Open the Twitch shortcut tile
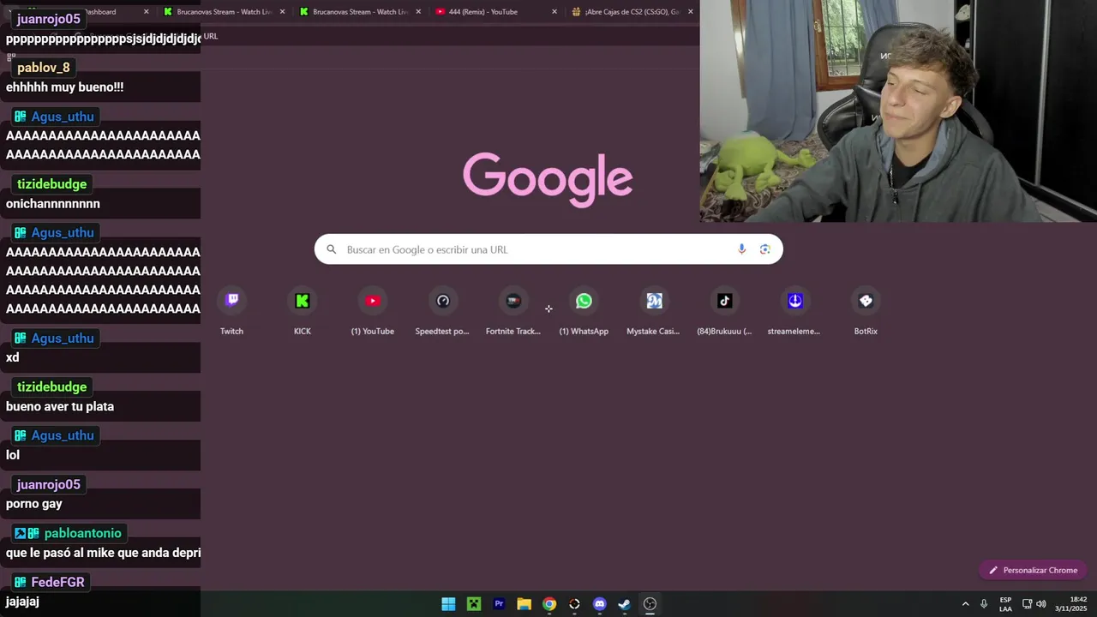The image size is (1097, 617). pos(231,312)
